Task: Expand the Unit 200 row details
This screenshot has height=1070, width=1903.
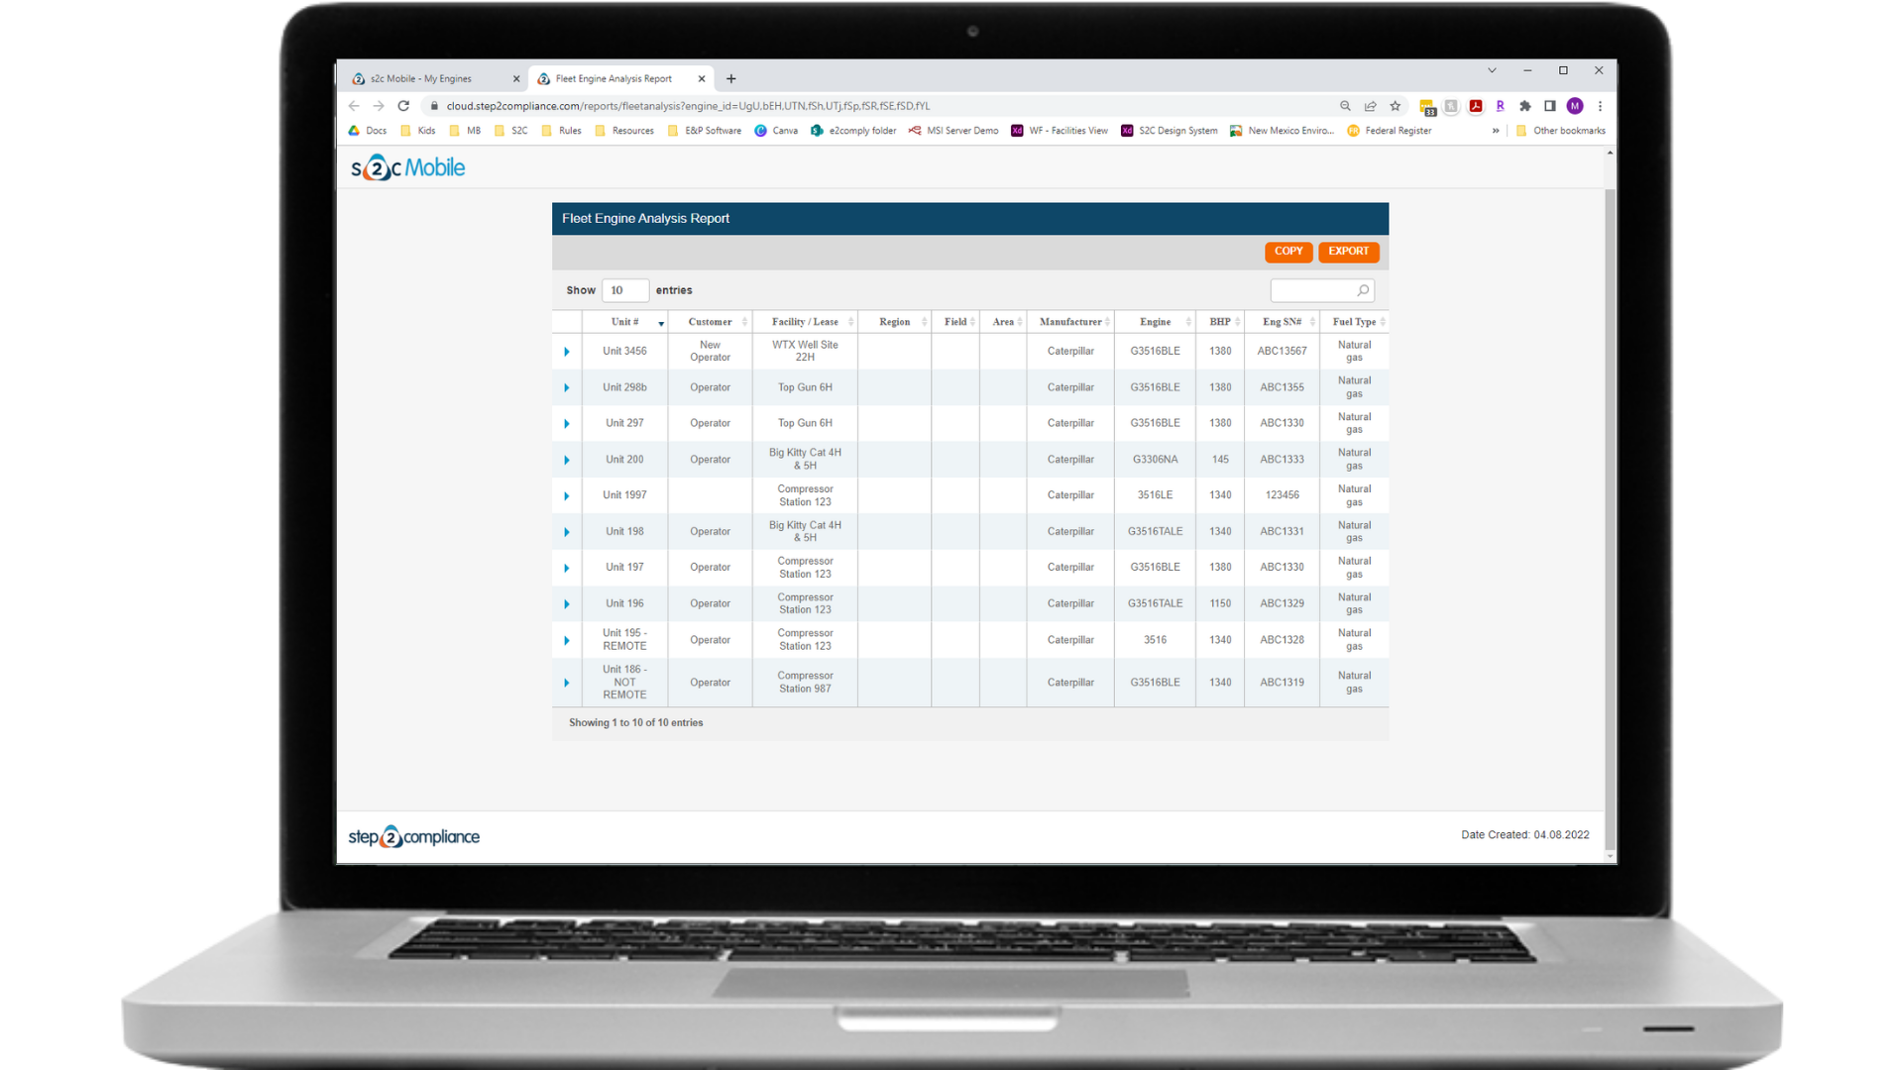Action: click(566, 459)
